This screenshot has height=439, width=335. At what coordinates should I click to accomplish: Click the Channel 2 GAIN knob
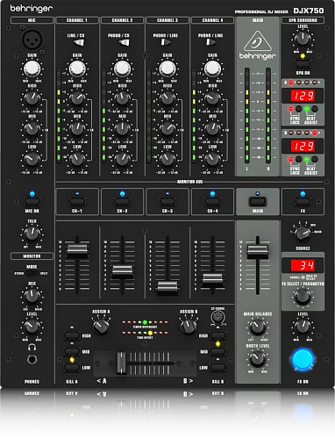[x=122, y=68]
